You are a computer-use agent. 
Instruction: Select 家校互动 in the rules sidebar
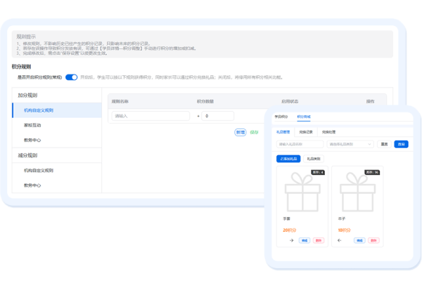[x=33, y=125]
